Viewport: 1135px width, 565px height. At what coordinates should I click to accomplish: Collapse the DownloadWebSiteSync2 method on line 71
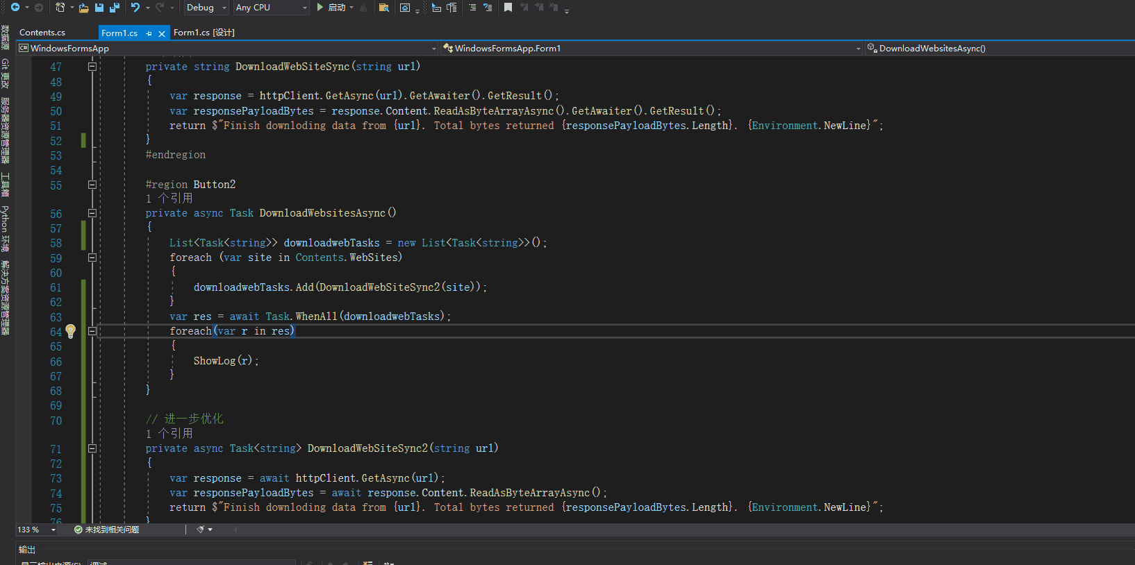point(92,448)
